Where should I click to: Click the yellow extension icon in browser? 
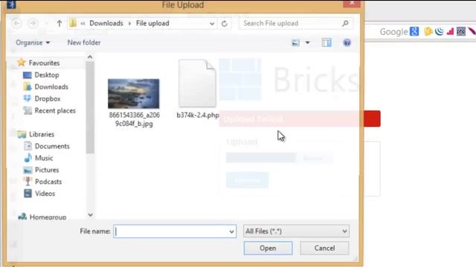coord(428,31)
